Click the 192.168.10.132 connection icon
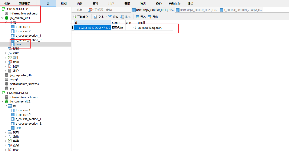The height and width of the screenshot is (151, 289). click(x=3, y=9)
